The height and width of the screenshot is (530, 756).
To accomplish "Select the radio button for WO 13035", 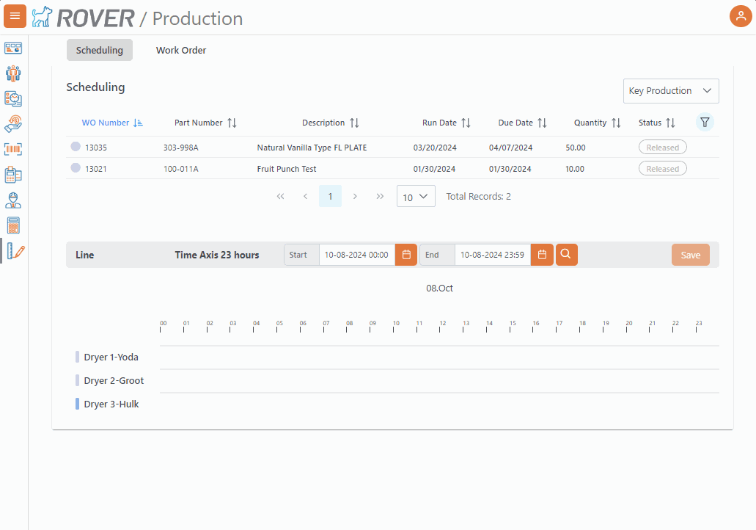I will coord(76,147).
